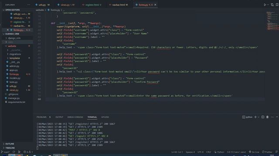Open .gitignore in the file tree

13,94
